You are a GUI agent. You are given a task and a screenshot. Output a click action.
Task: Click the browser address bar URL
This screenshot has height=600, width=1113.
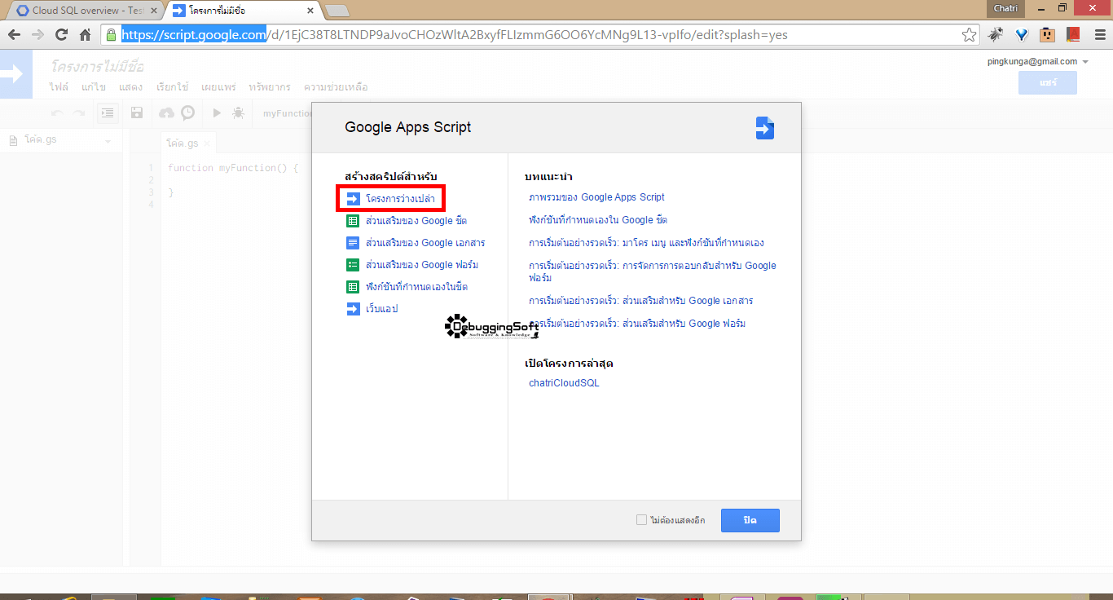click(538, 35)
